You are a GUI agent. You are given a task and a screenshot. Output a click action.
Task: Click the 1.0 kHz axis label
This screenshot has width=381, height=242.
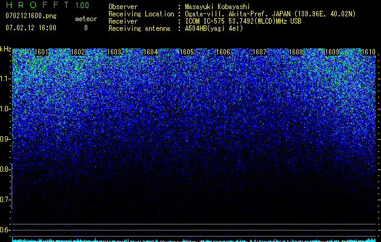click(5, 109)
